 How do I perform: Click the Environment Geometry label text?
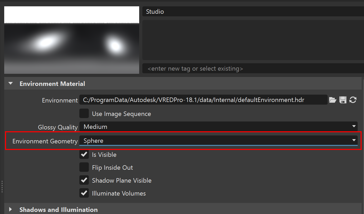click(x=45, y=141)
